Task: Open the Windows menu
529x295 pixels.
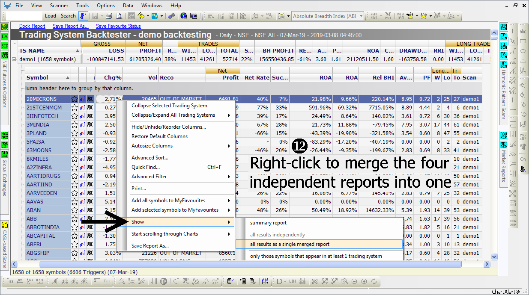Action: 152,6
